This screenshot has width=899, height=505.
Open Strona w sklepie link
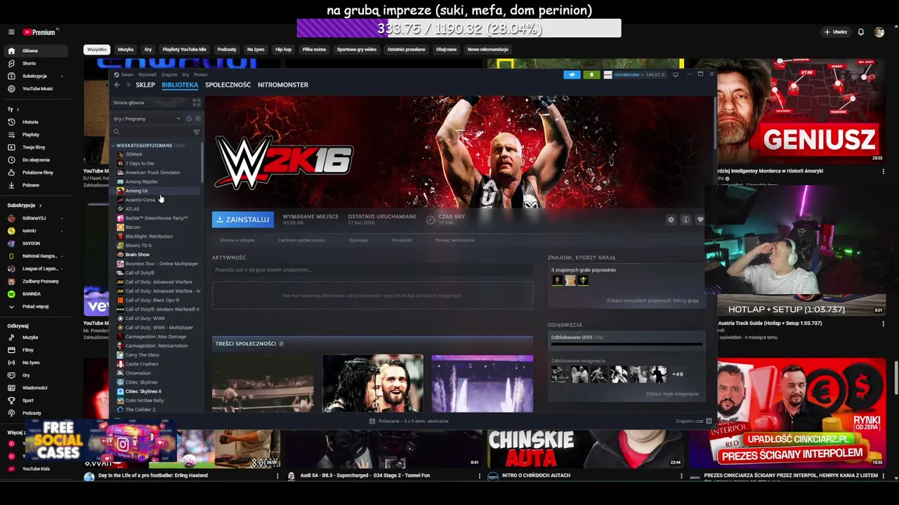(237, 240)
